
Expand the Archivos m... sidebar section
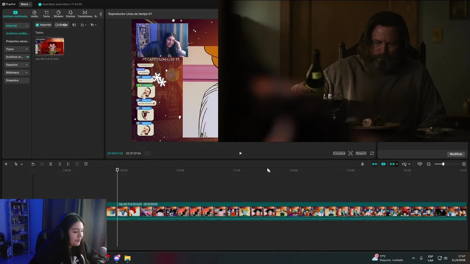click(17, 57)
